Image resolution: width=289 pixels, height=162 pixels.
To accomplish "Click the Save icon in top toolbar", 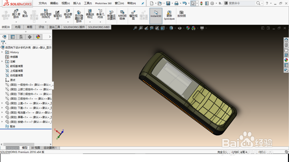I will tap(168, 3).
